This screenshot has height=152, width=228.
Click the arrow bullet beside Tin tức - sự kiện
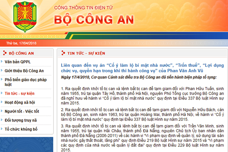click(2, 93)
